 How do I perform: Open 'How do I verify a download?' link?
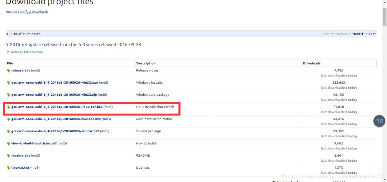click(x=27, y=12)
